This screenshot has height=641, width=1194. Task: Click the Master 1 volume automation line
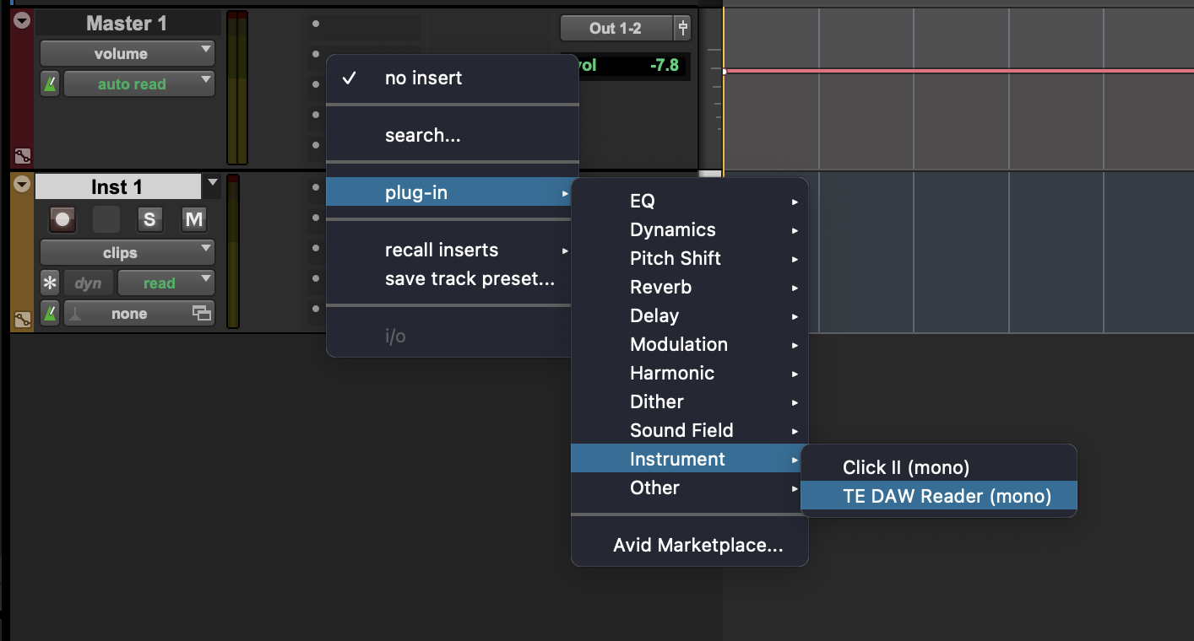pyautogui.click(x=929, y=71)
